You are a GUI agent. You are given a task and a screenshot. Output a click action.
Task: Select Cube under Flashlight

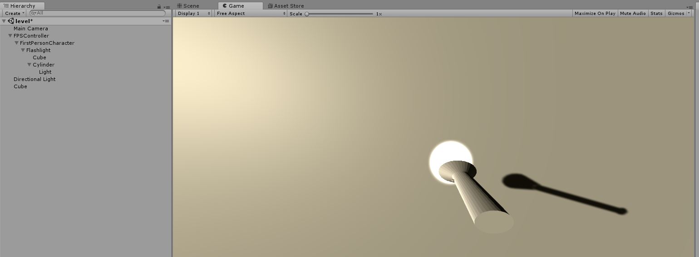(39, 57)
